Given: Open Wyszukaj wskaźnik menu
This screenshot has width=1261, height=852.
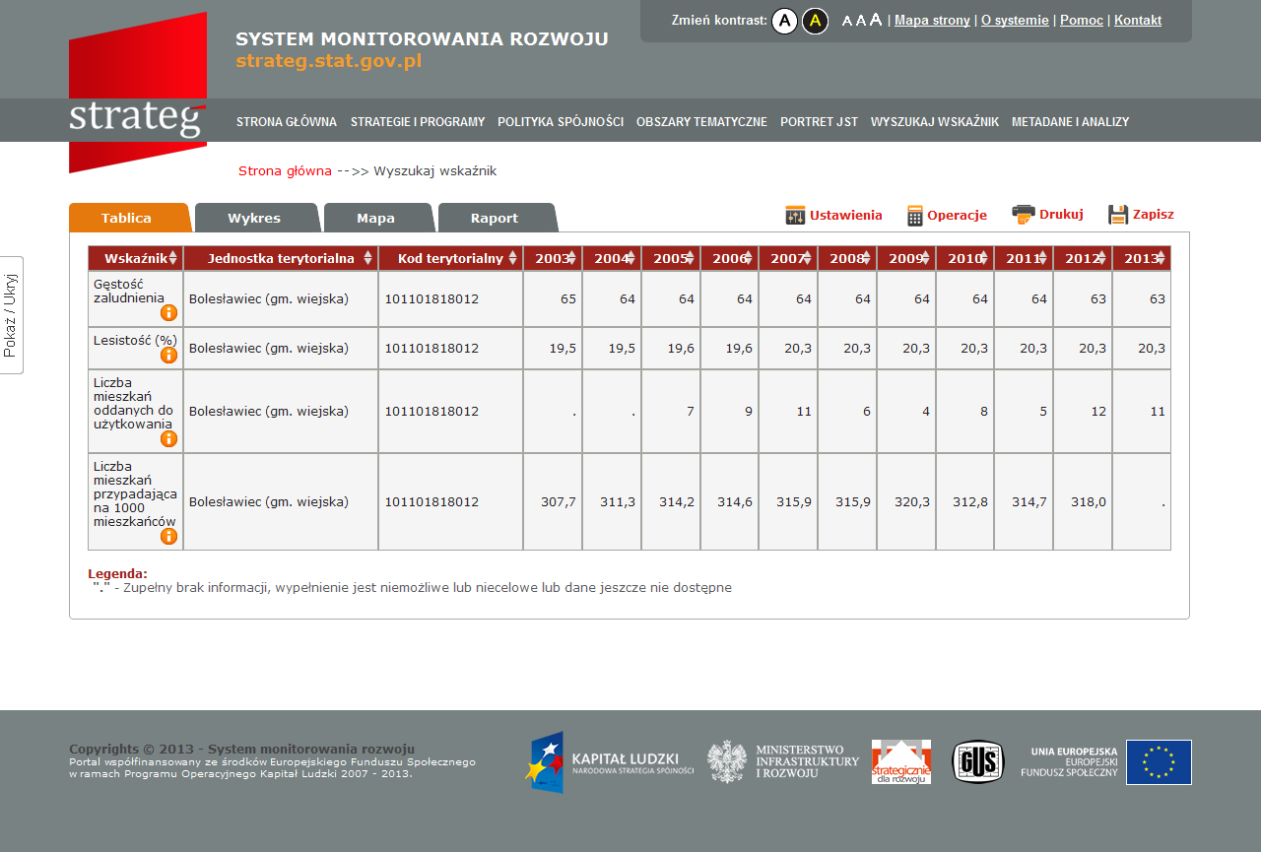Looking at the screenshot, I should click(935, 122).
